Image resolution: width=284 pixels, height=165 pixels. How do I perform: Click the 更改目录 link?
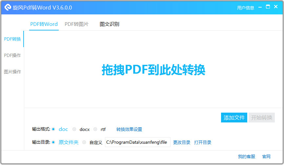pos(182,142)
